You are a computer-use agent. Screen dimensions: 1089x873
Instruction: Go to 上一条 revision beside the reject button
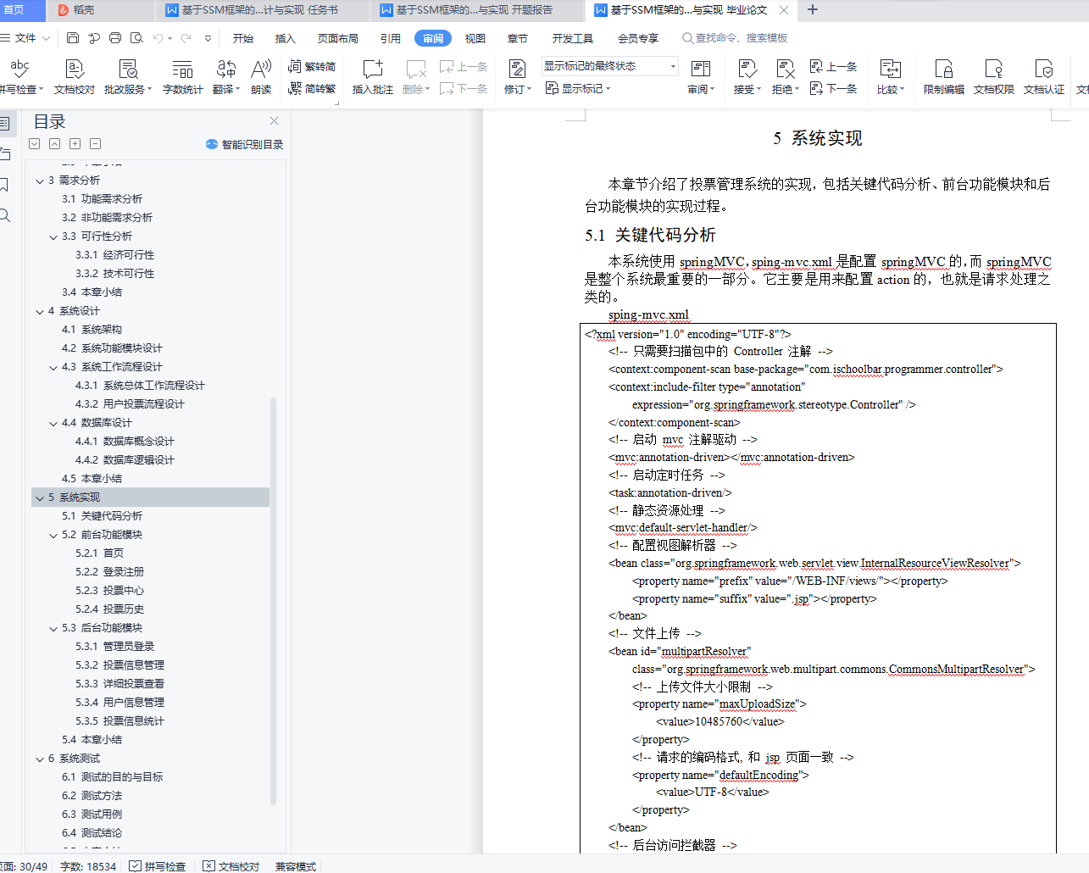[834, 66]
